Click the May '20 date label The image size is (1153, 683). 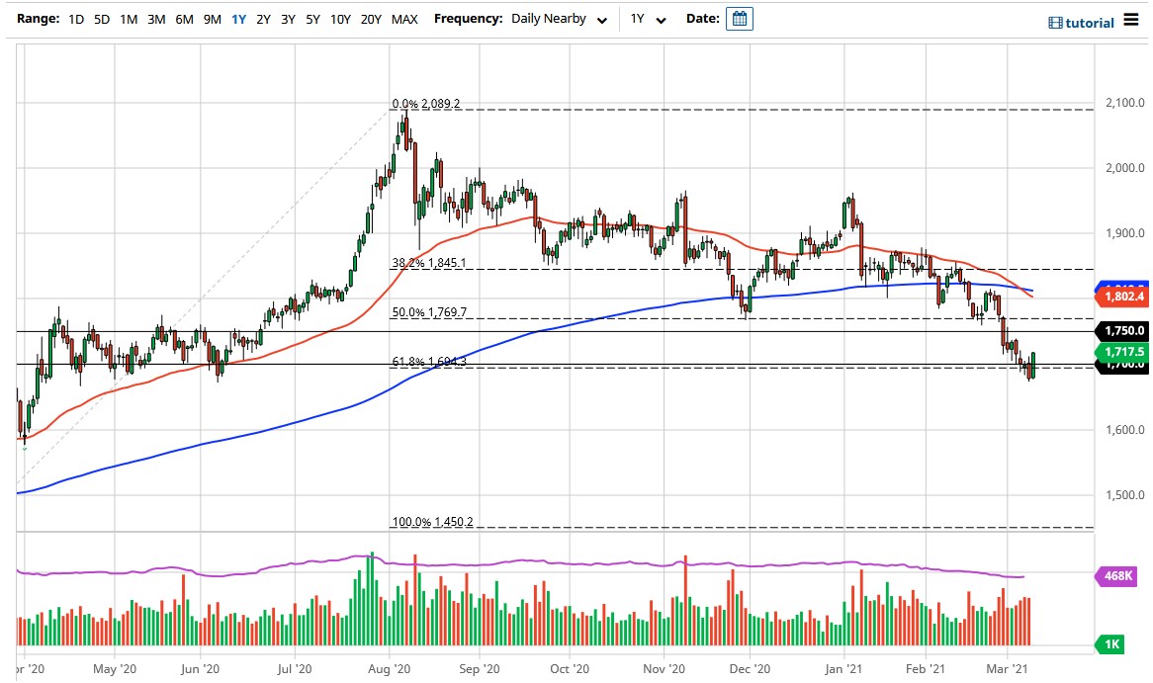tap(115, 669)
